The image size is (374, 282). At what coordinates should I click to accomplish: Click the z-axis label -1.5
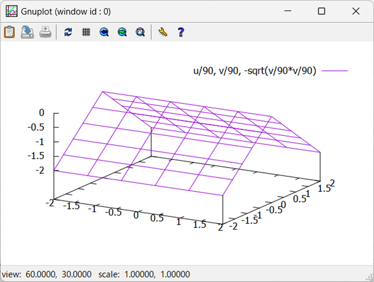[x=36, y=156]
